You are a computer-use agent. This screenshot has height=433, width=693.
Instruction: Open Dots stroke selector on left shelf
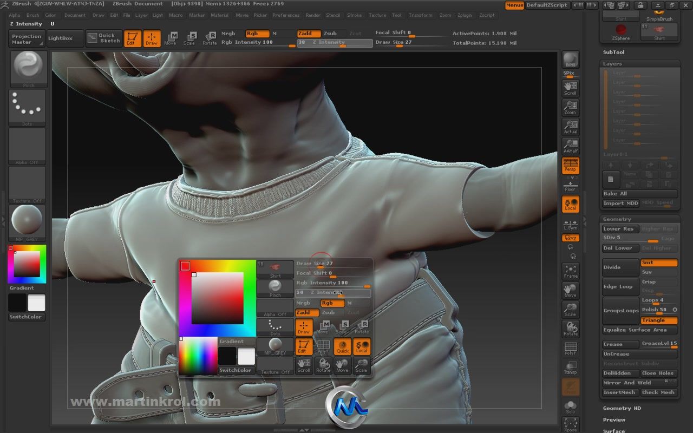point(27,108)
